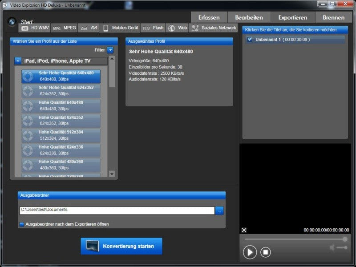Click the globe icon beside Web

click(x=171, y=28)
